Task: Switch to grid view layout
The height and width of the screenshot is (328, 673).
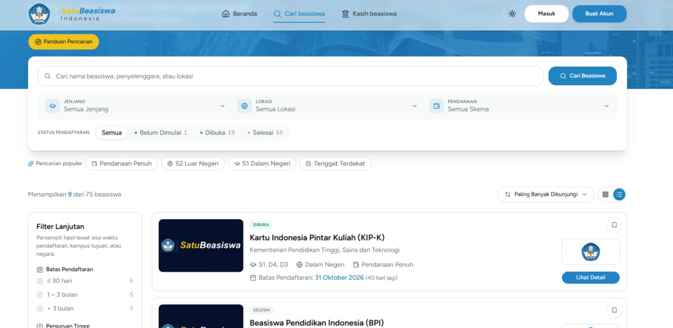Action: click(x=605, y=195)
